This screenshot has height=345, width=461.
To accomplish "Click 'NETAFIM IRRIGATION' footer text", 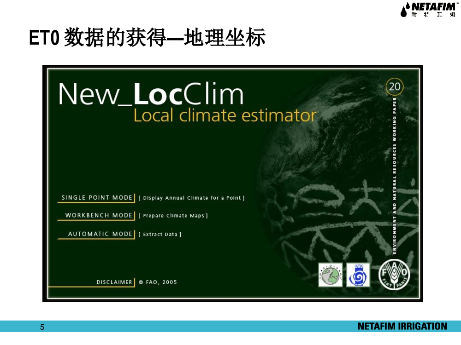I will pyautogui.click(x=402, y=327).
